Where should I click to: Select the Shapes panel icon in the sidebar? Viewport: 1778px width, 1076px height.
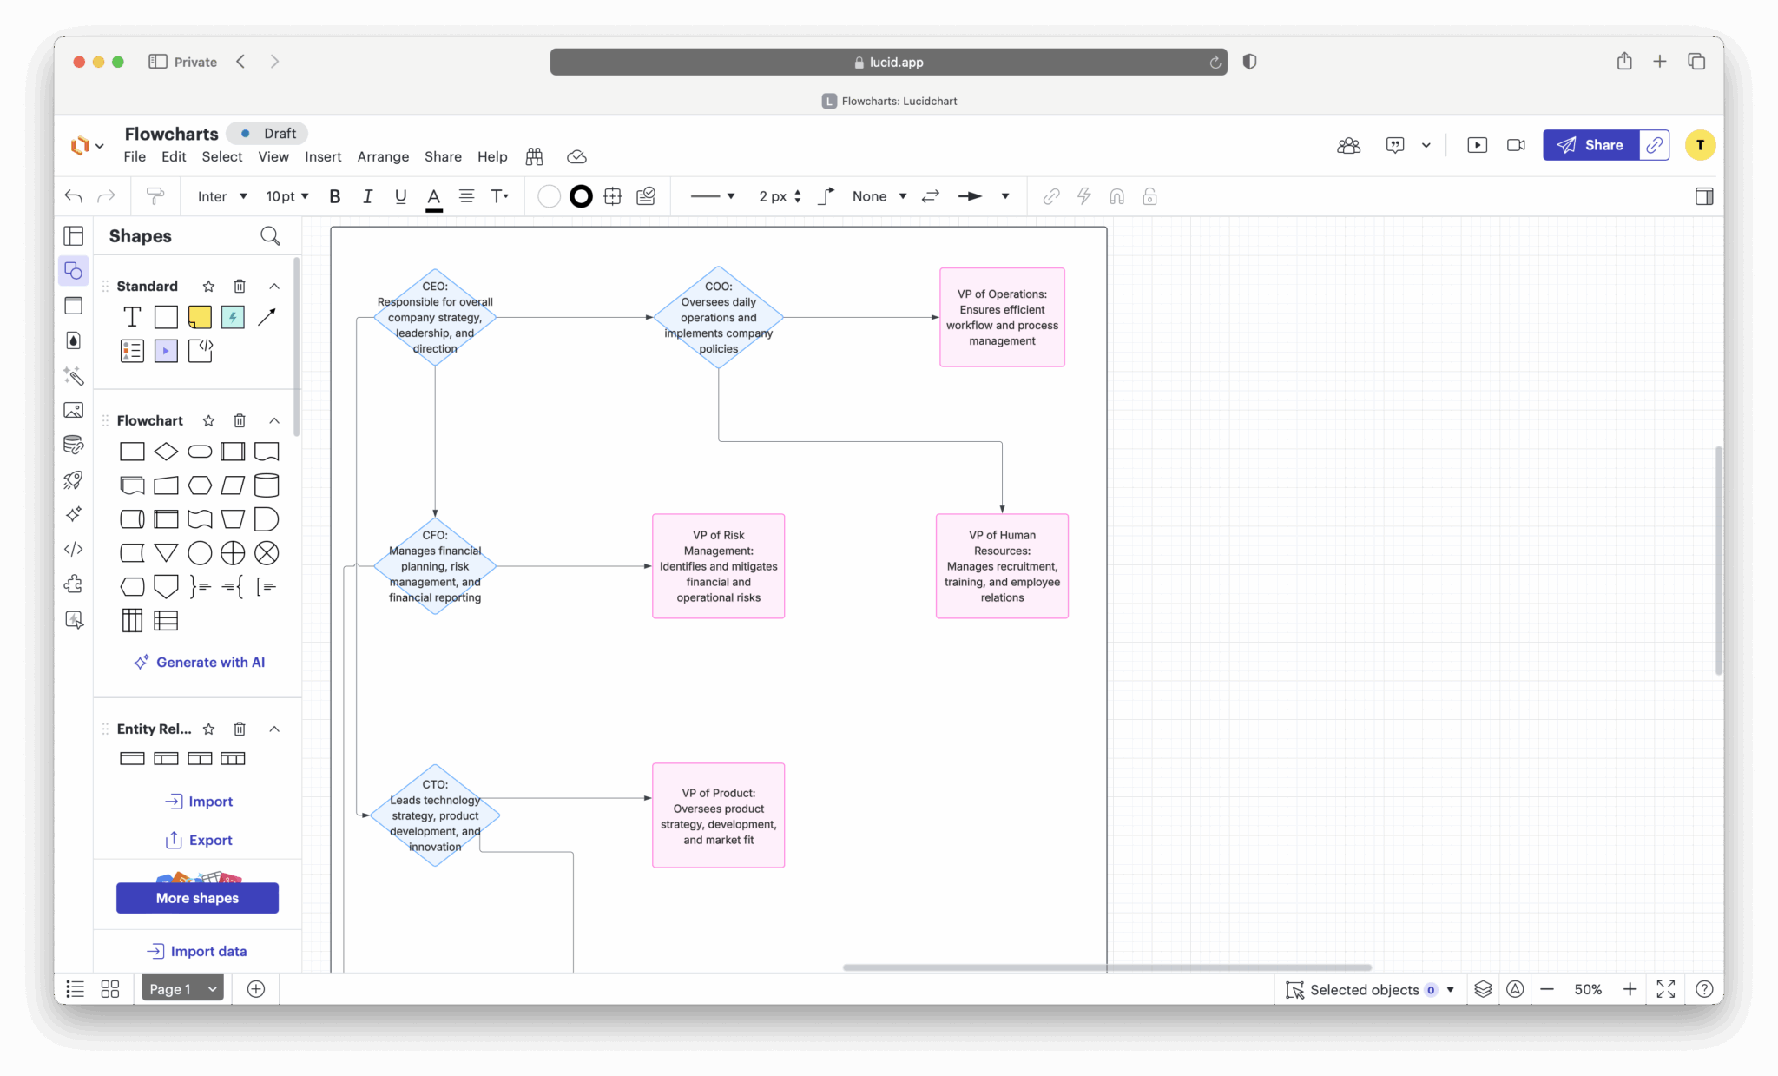click(x=74, y=270)
